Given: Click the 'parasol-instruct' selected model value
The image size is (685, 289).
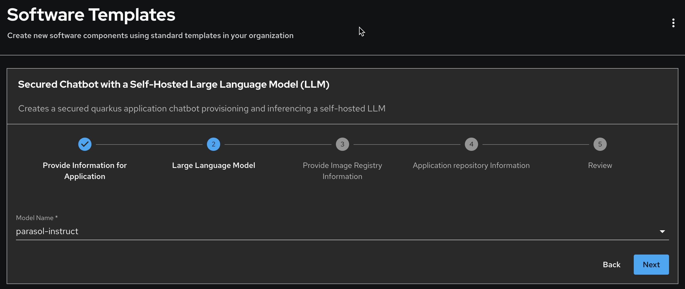Looking at the screenshot, I should (47, 231).
